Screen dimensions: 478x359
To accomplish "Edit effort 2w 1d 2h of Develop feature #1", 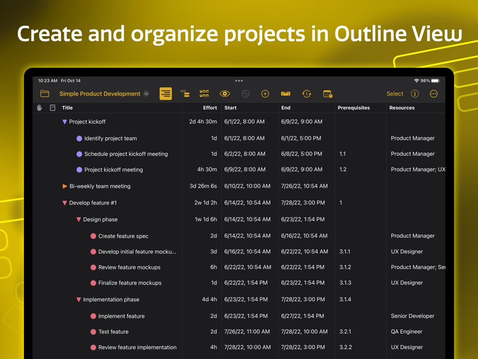I will click(206, 202).
